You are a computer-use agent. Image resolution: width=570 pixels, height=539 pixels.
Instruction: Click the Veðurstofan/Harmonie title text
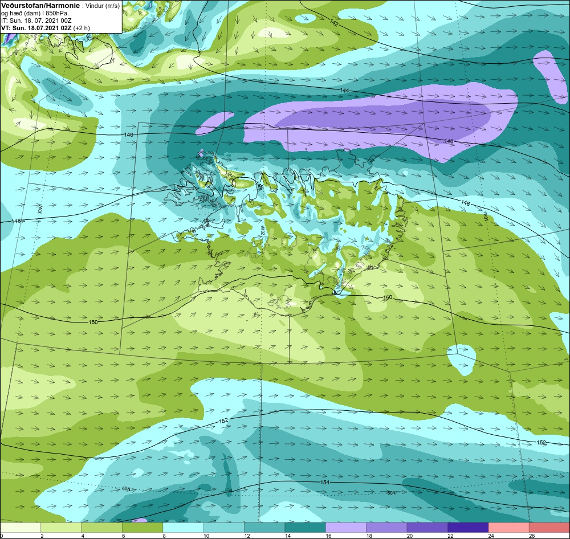[x=40, y=6]
